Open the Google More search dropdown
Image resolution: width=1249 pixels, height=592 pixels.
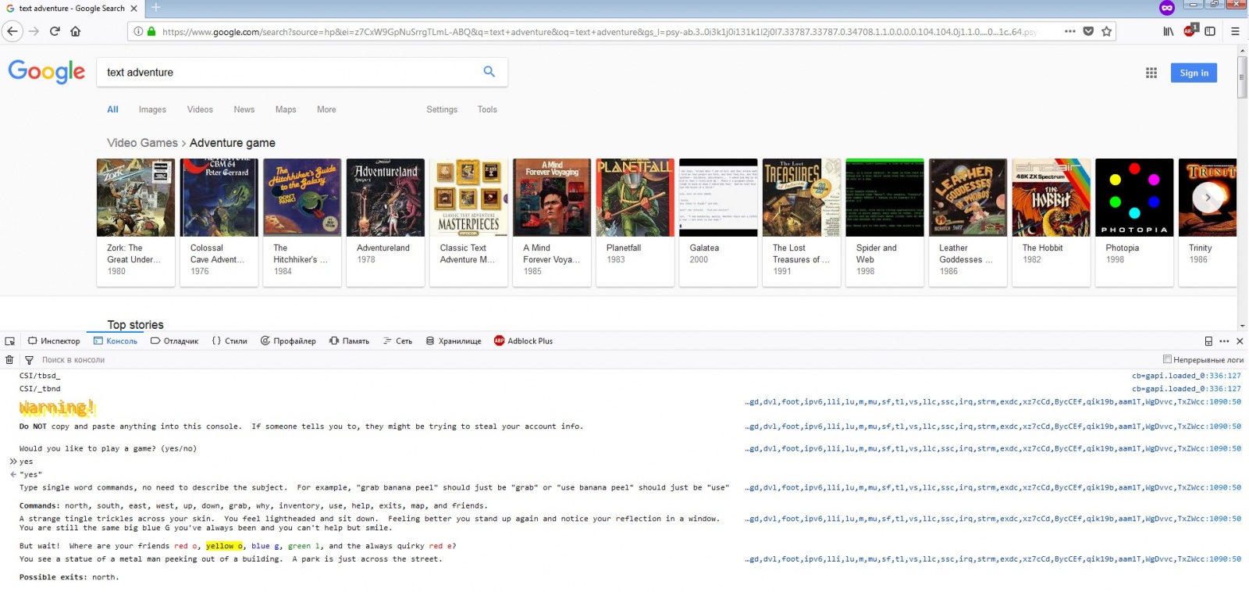(x=326, y=109)
